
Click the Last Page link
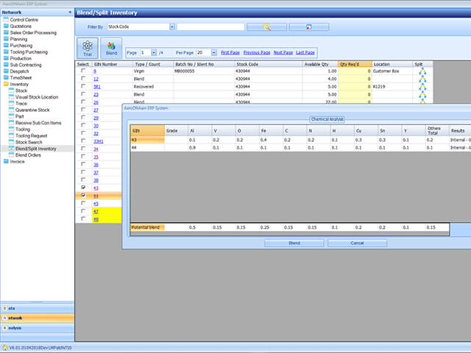pyautogui.click(x=305, y=52)
